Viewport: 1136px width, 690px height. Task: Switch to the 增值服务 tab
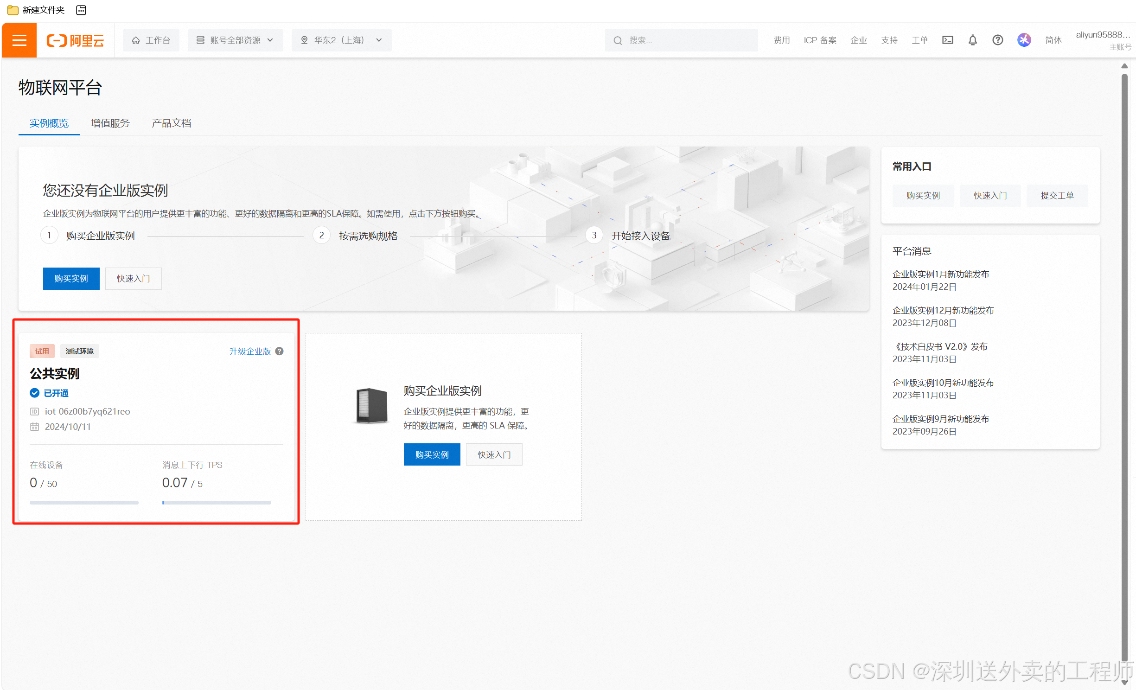(110, 123)
